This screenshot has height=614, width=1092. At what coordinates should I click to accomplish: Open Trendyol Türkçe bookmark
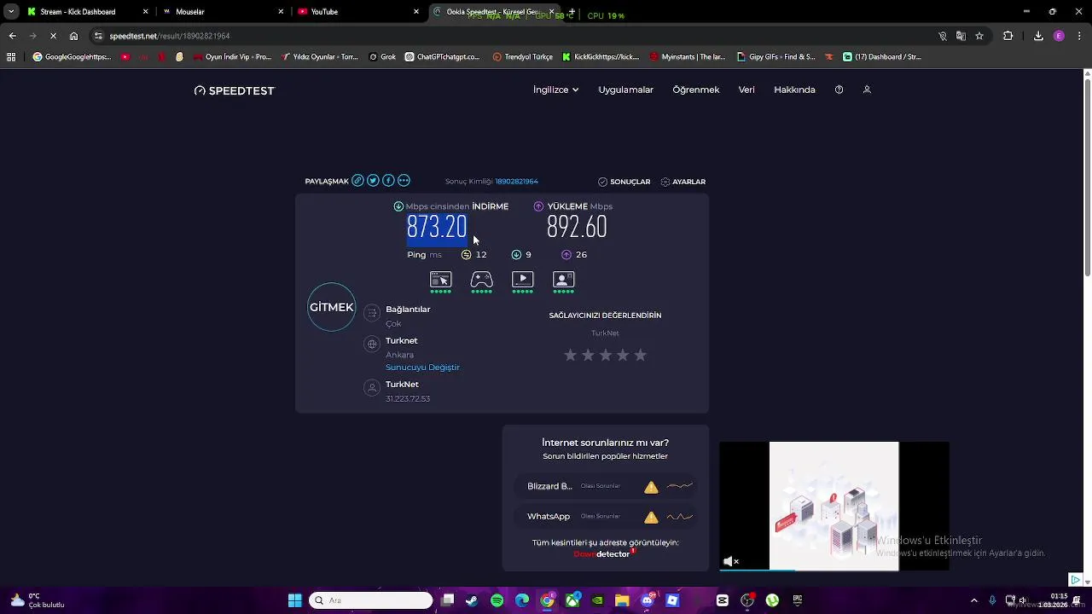pos(523,57)
